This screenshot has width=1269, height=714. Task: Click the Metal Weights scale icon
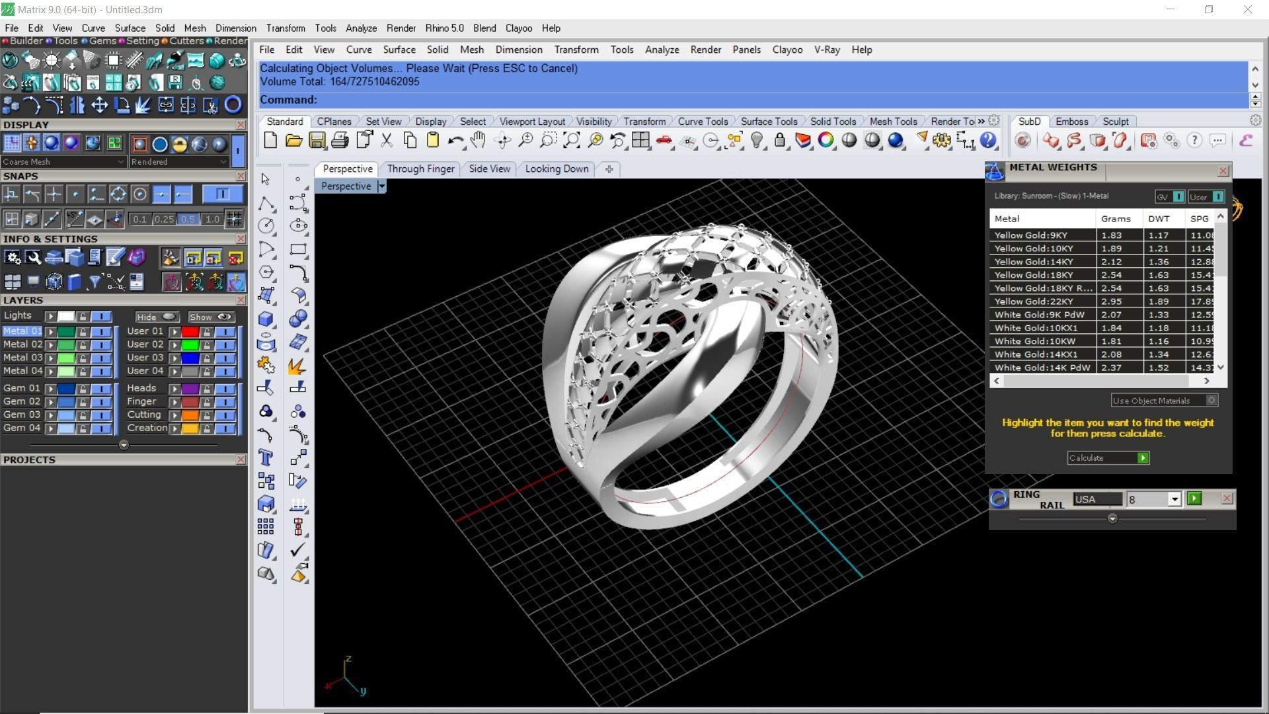tap(995, 171)
